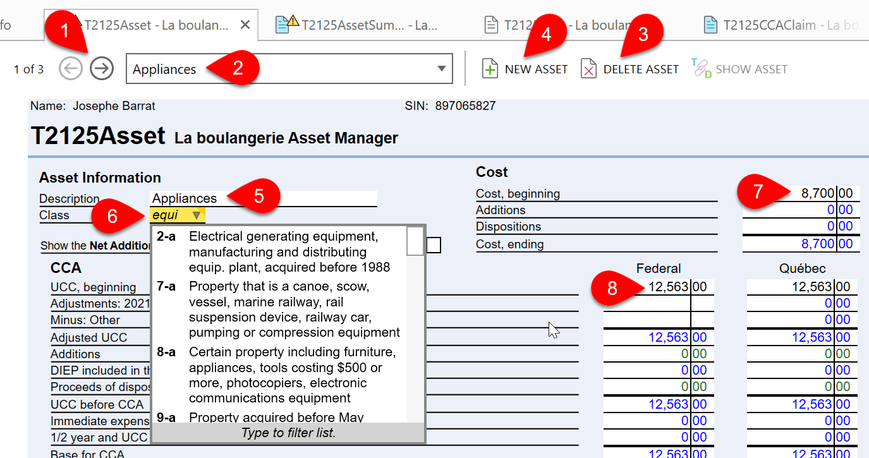This screenshot has width=869, height=458.
Task: Go to the next asset arrow
Action: tap(102, 69)
